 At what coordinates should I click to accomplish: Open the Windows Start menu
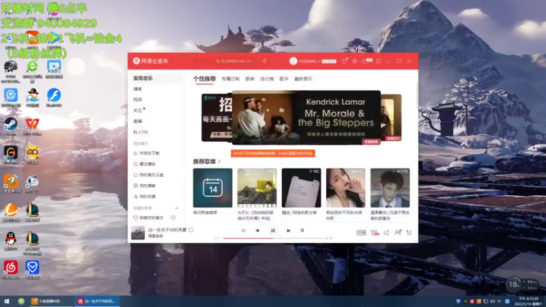click(6, 301)
